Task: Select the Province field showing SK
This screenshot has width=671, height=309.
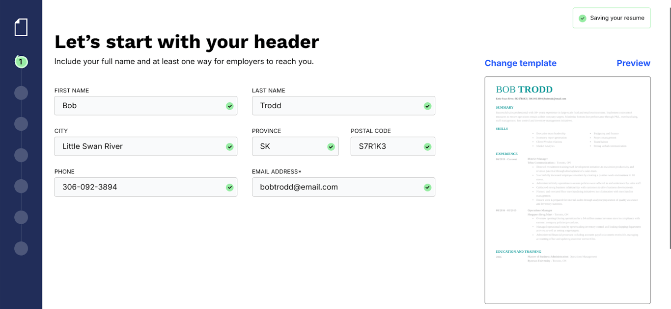Action: pos(295,146)
